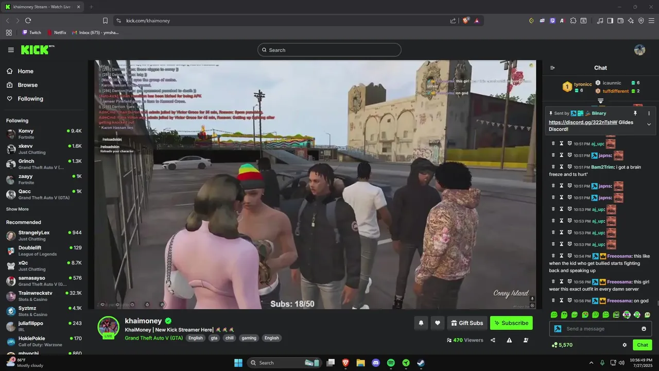Collapse the chat panel arrow icon
This screenshot has width=659, height=371.
552,68
